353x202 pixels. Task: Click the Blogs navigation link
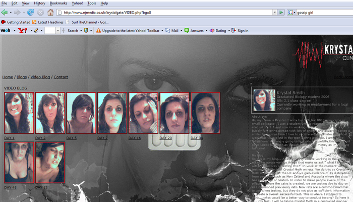point(22,77)
